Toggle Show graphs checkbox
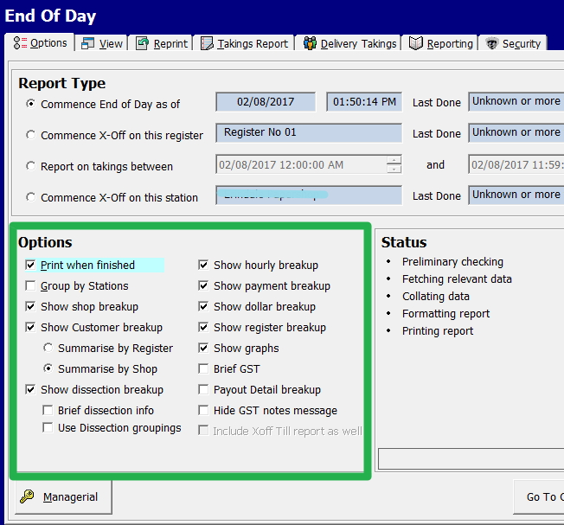This screenshot has width=564, height=525. pos(204,349)
